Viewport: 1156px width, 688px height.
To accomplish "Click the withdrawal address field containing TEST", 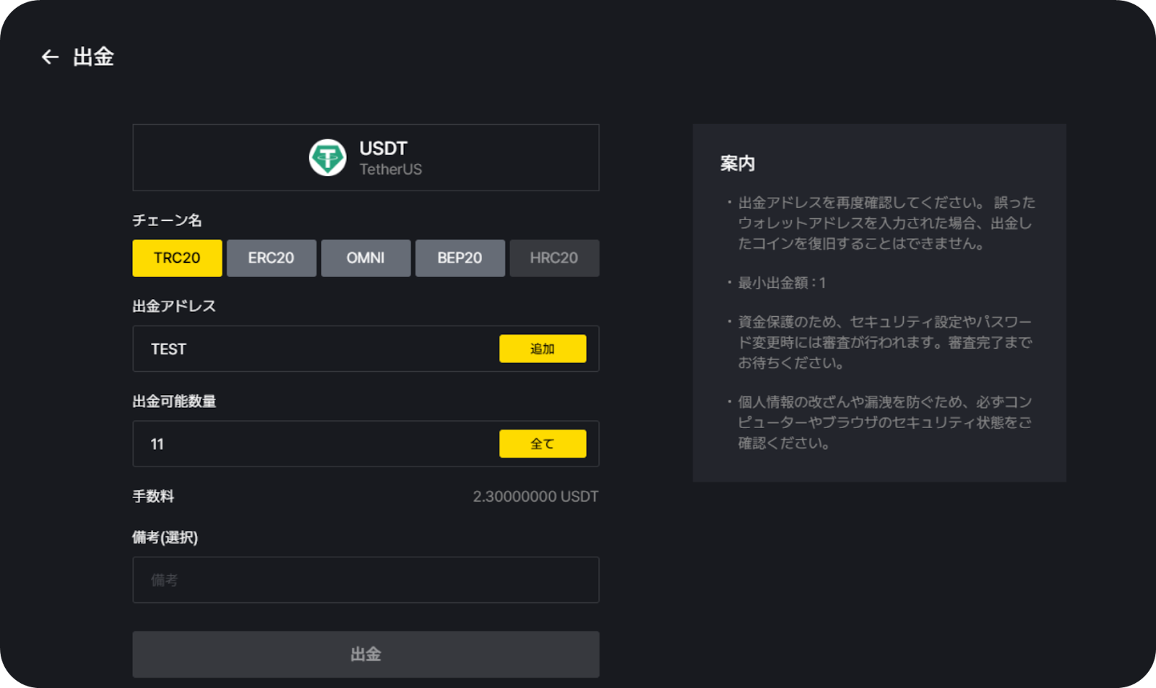I will (311, 349).
